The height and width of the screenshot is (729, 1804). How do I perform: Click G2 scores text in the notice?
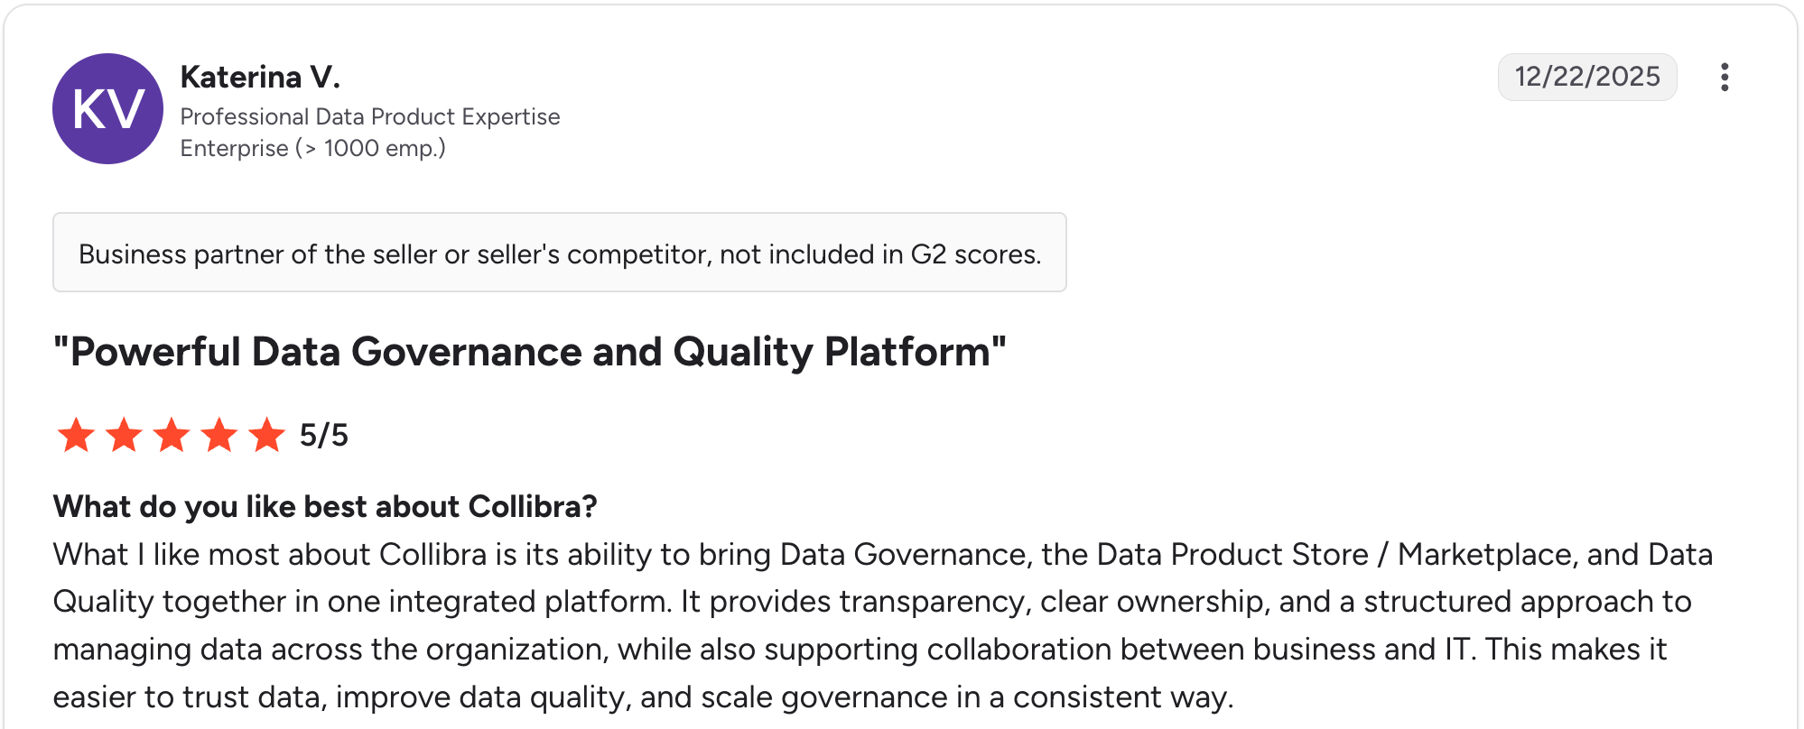pos(975,254)
